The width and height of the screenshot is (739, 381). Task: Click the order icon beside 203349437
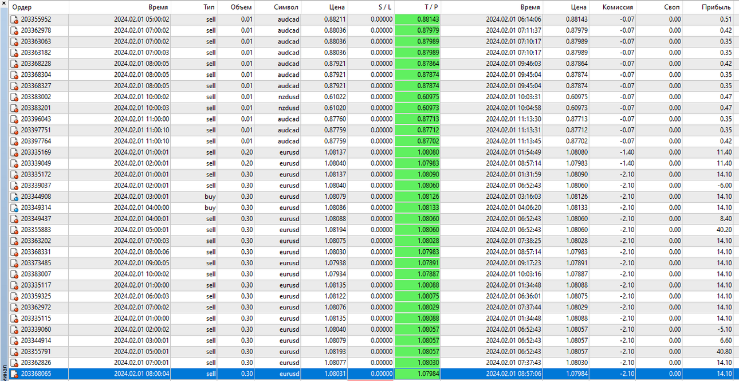pyautogui.click(x=15, y=219)
